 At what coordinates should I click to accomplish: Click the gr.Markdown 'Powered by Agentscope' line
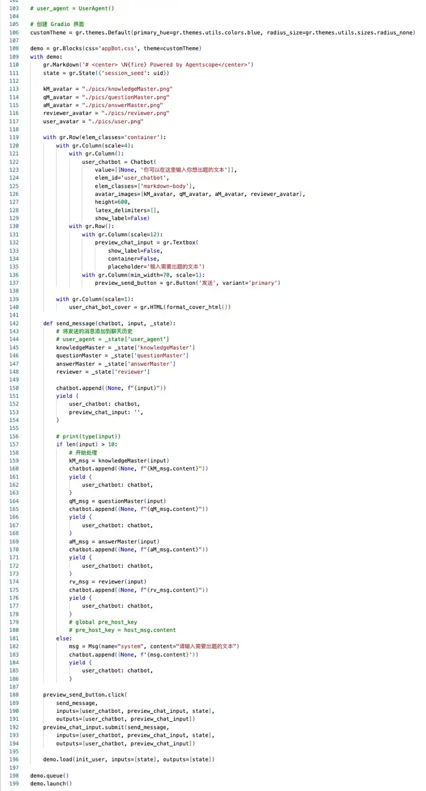(148, 65)
